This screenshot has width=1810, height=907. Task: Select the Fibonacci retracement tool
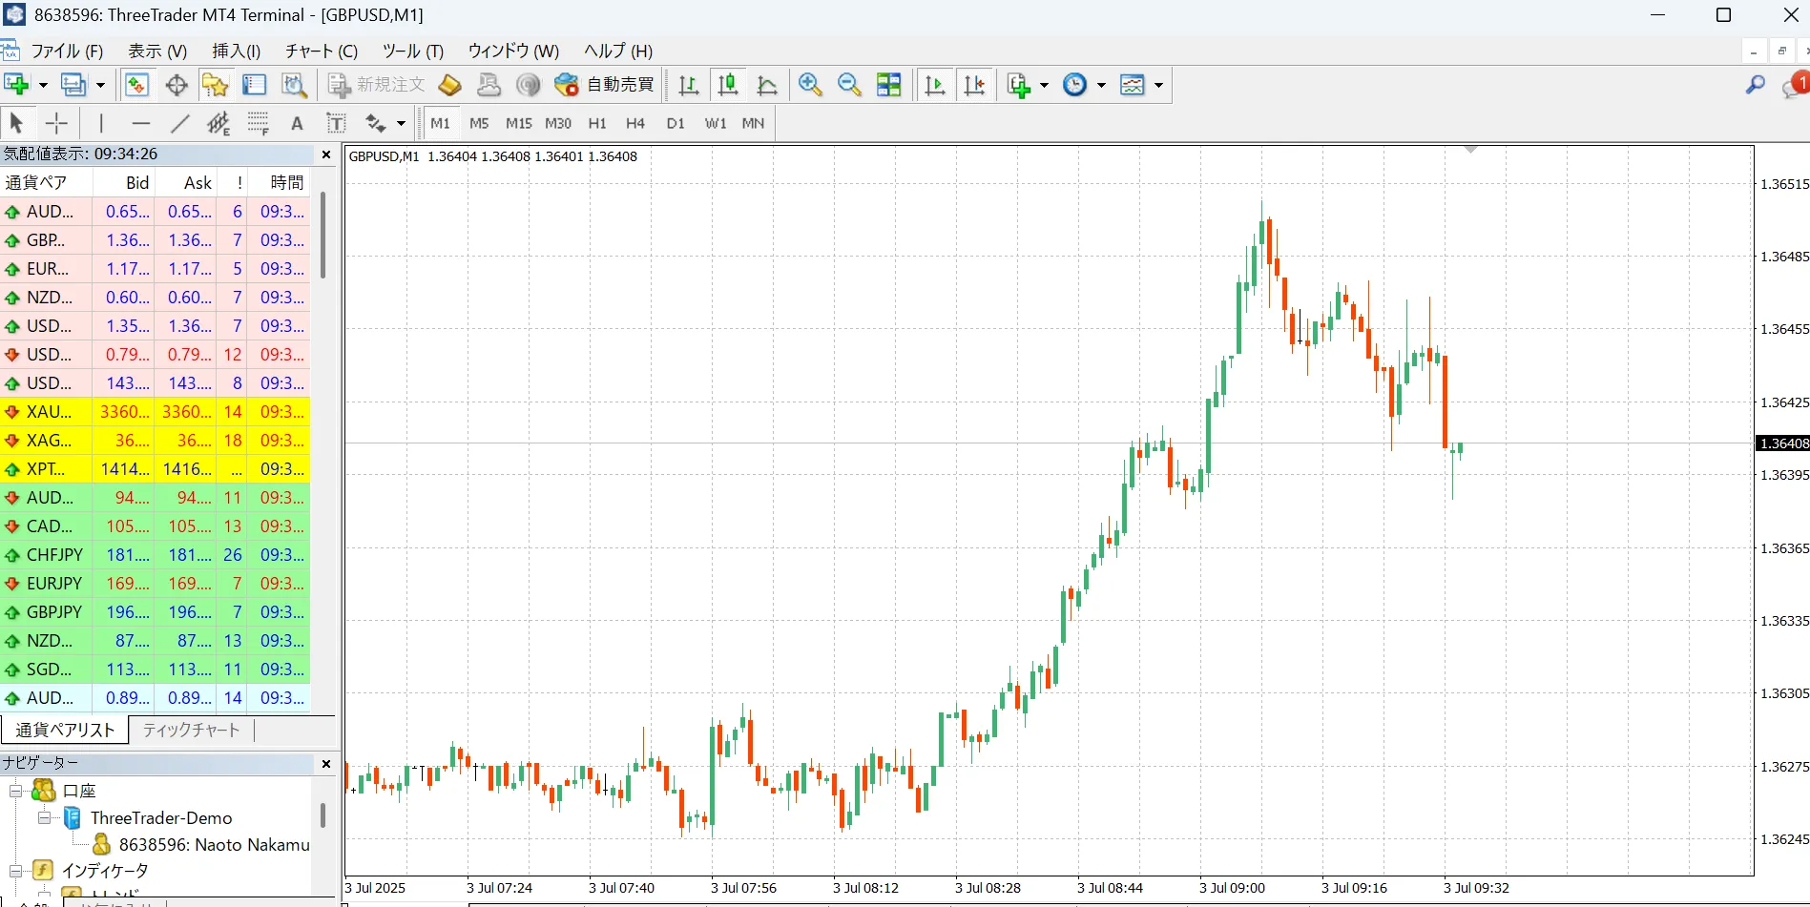258,123
